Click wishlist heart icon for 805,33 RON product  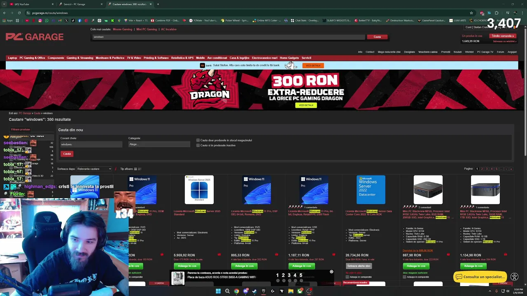pos(276,254)
